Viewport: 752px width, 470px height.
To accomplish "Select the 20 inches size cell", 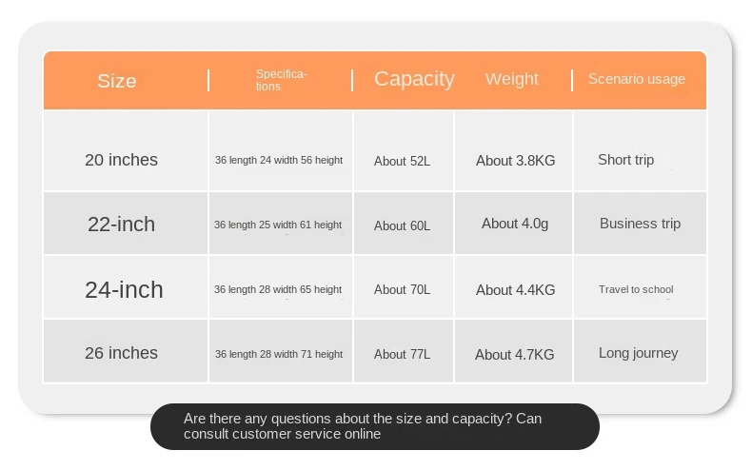I will pyautogui.click(x=122, y=160).
